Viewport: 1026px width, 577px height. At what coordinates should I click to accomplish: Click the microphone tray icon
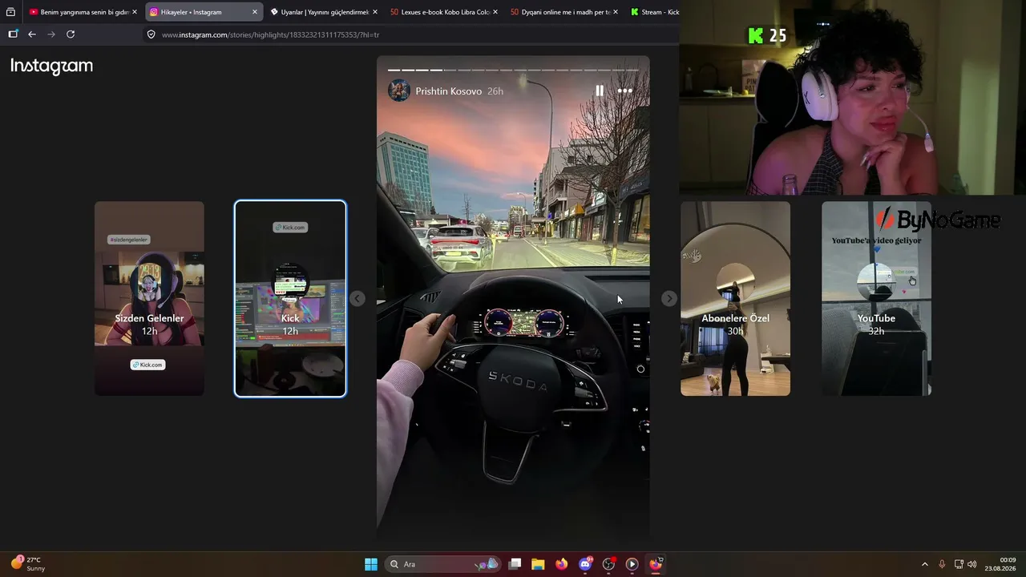pos(942,564)
